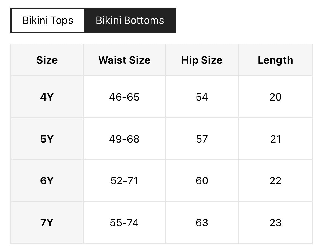Click the 49-68 waist size cell
The height and width of the screenshot is (250, 323).
pyautogui.click(x=124, y=139)
